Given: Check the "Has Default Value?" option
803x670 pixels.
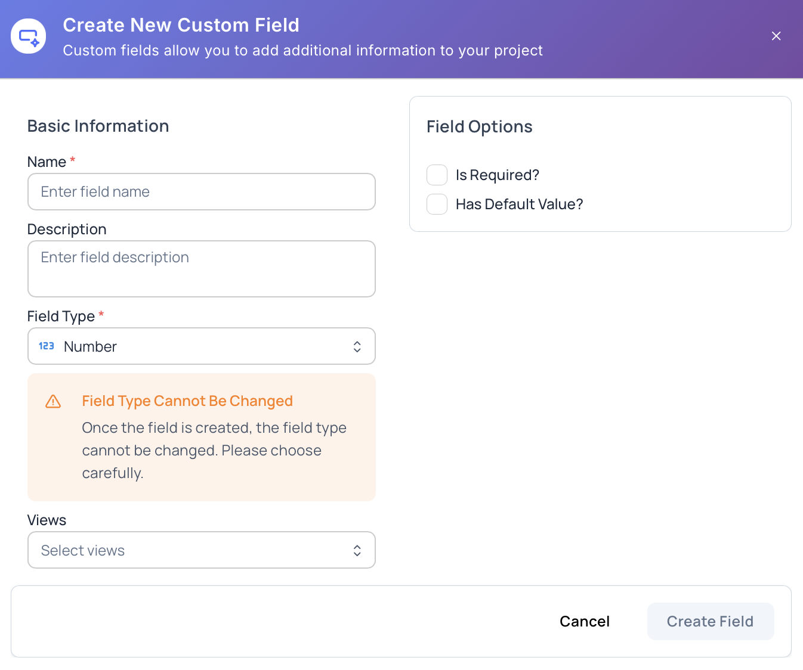Looking at the screenshot, I should [x=437, y=204].
